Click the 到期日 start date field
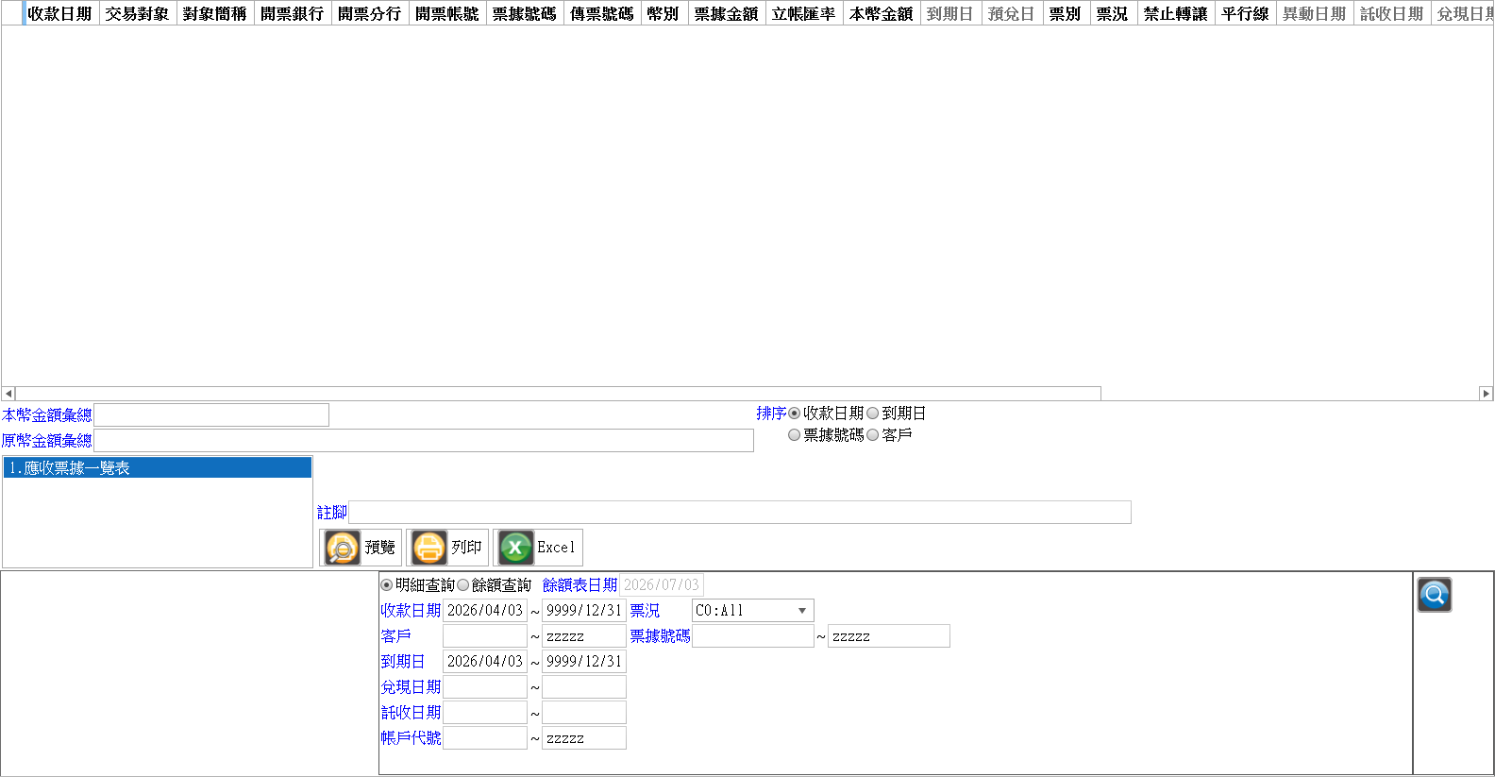 (485, 662)
